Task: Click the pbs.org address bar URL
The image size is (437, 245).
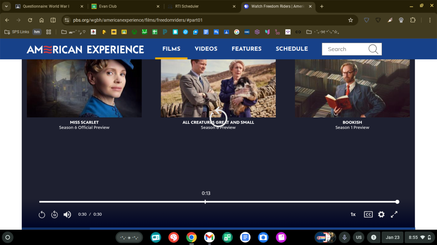Action: tap(138, 20)
